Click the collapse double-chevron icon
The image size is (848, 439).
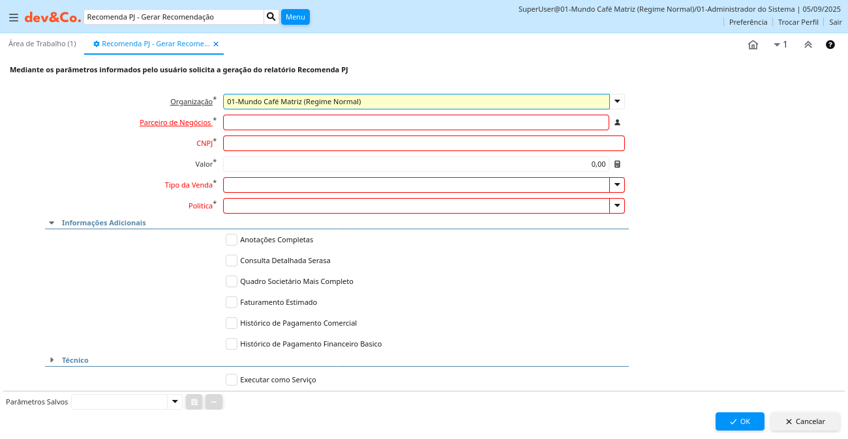(x=808, y=45)
